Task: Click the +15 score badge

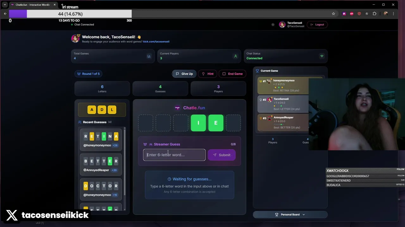Action: point(115,195)
